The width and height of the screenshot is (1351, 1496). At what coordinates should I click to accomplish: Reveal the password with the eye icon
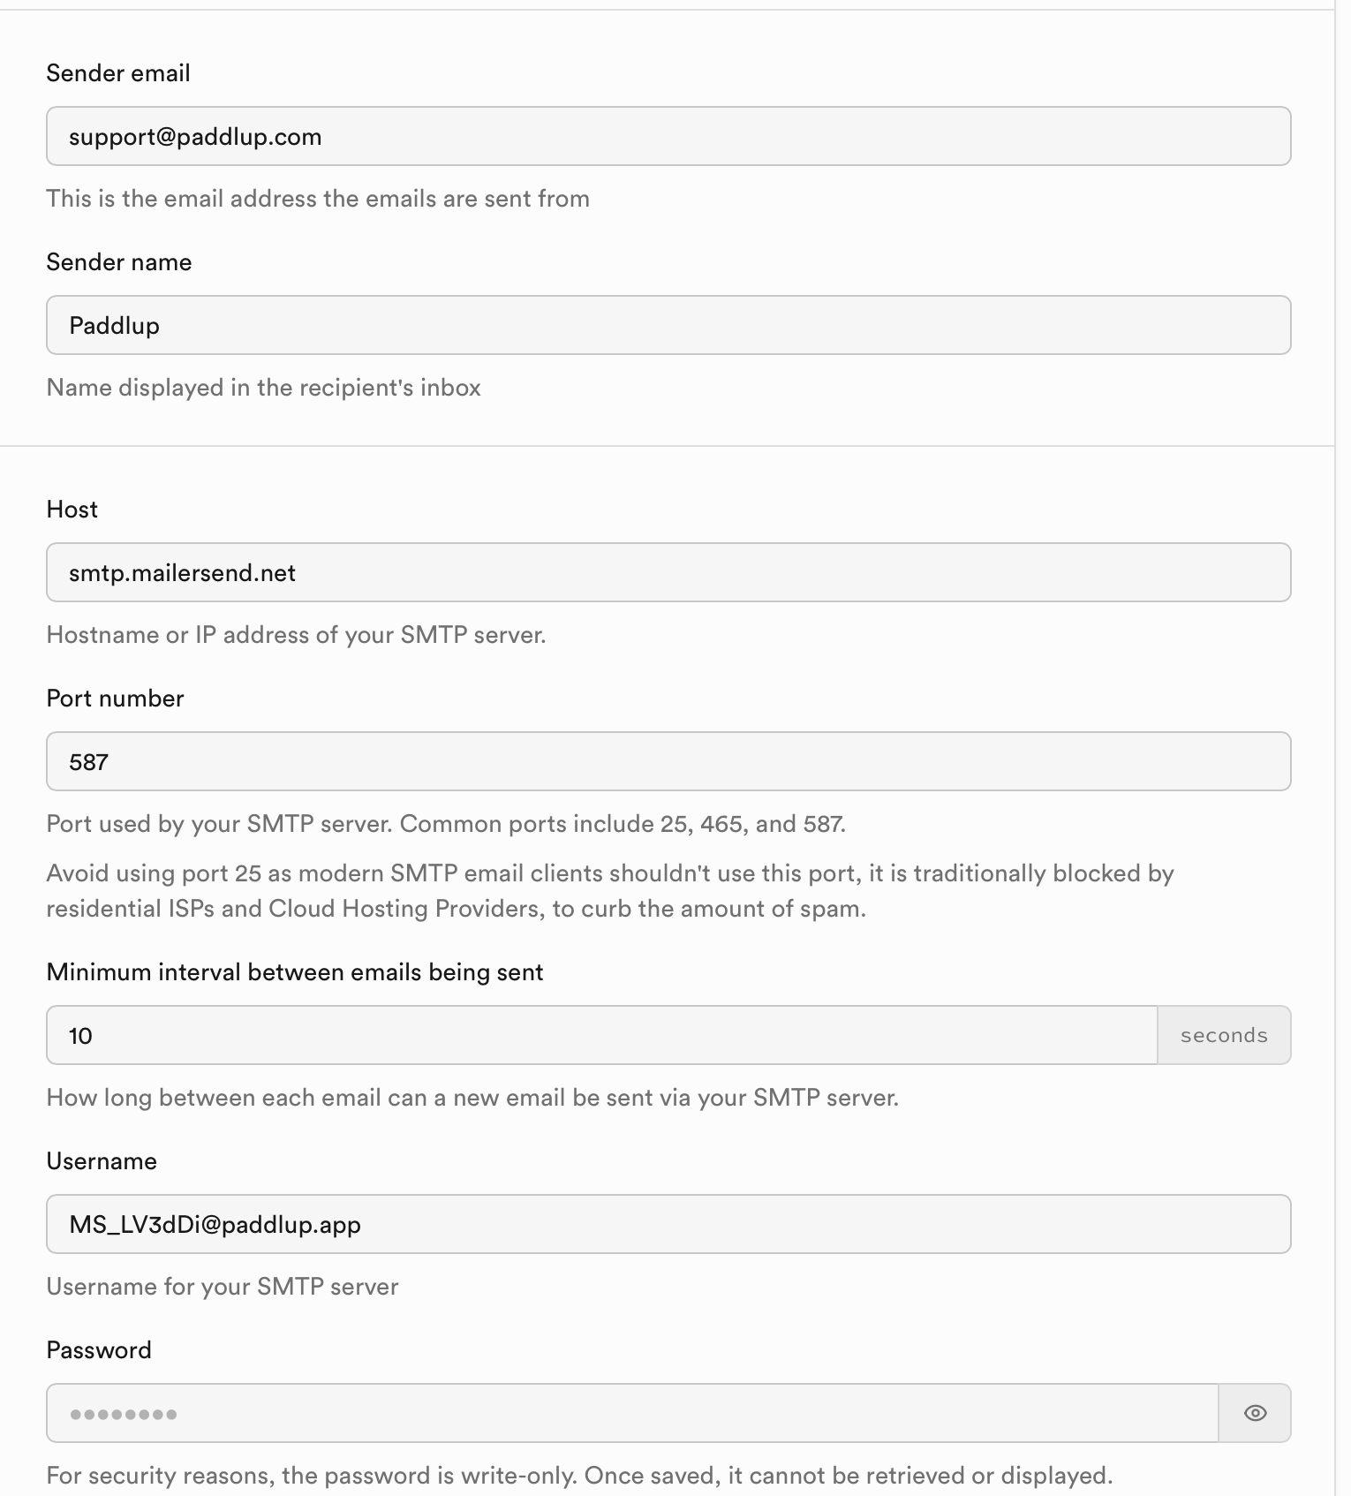pyautogui.click(x=1255, y=1413)
